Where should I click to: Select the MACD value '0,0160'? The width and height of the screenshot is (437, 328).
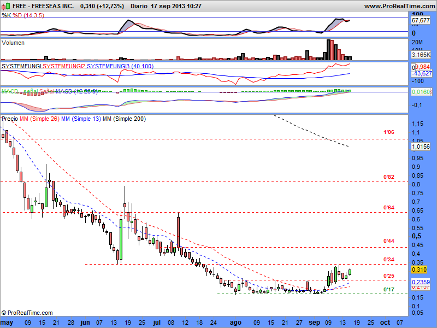(x=421, y=92)
